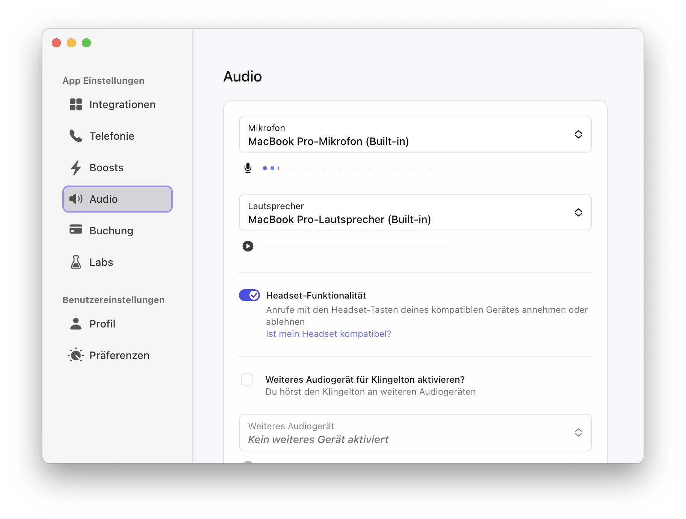The image size is (686, 519).
Task: Open the Integrationen settings section
Action: (118, 104)
